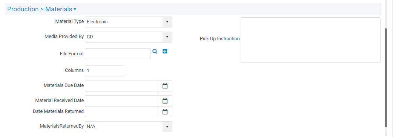The image size is (393, 137).
Task: Click the File Format search magnifier icon
Action: (155, 52)
